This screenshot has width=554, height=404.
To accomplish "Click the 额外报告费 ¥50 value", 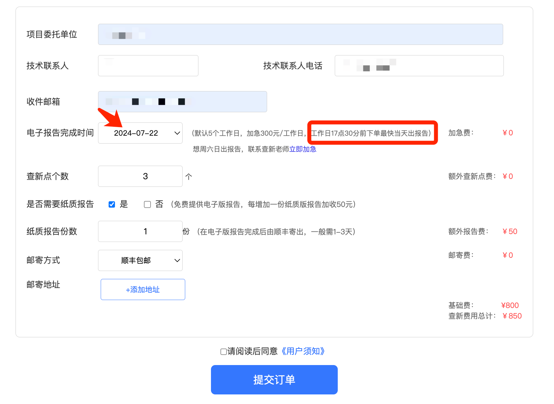I will 510,231.
